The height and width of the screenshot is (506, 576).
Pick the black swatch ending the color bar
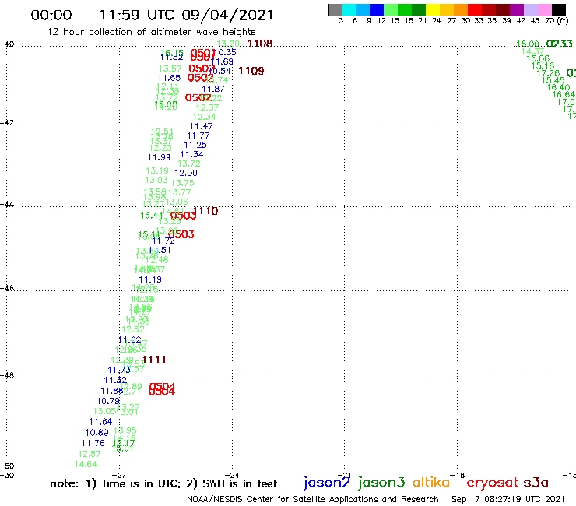(558, 9)
